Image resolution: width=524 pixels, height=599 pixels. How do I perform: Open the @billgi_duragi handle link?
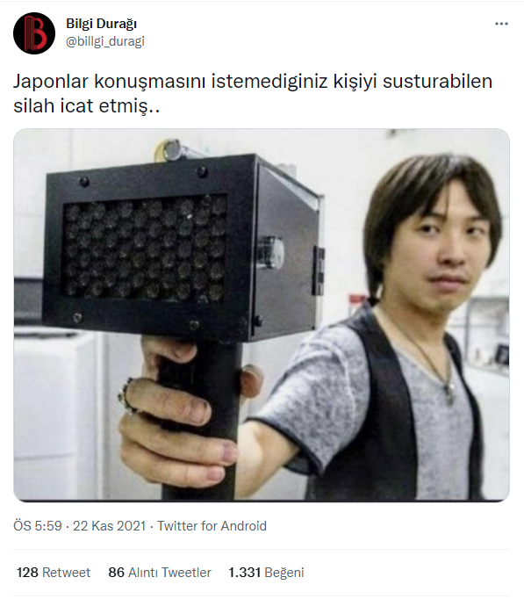pos(105,41)
